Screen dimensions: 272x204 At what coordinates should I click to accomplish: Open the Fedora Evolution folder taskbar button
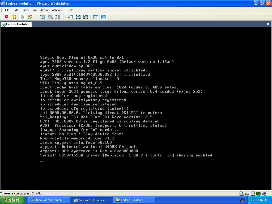(x=134, y=200)
